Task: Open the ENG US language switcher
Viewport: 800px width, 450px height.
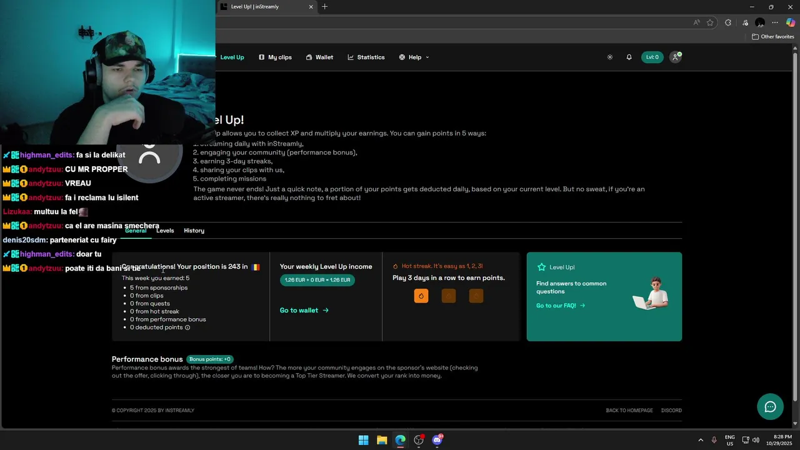Action: pos(730,440)
